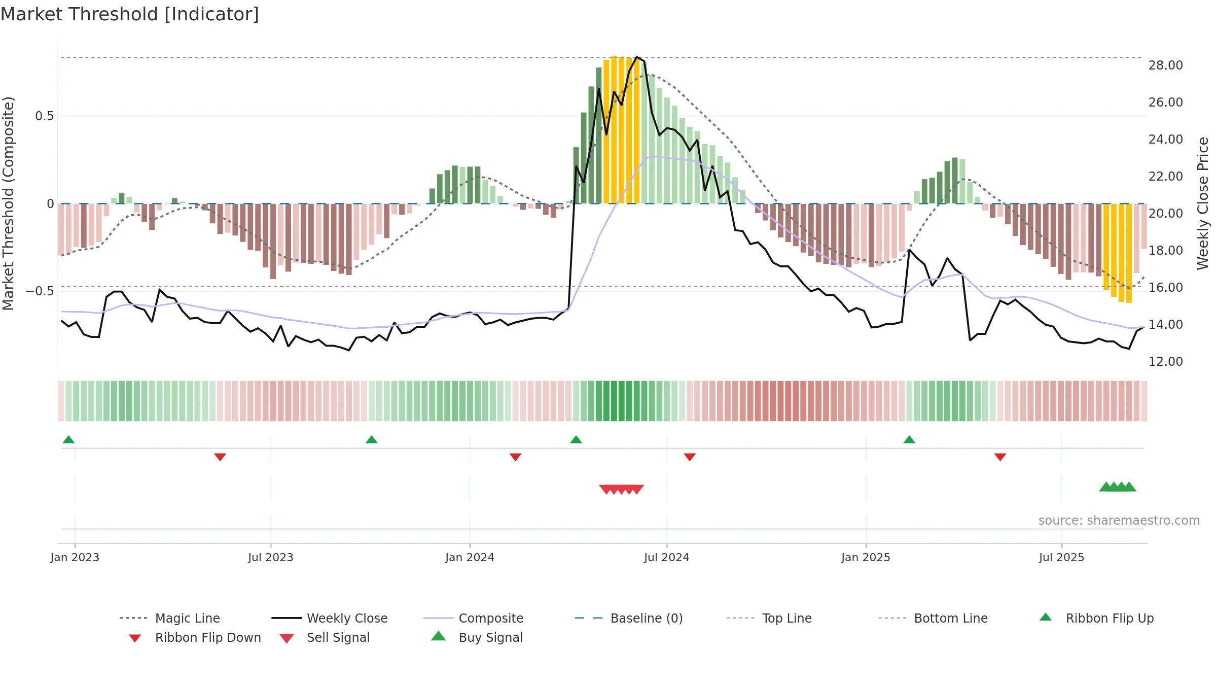This screenshot has width=1217, height=685.
Task: Toggle the Top Line legend entry
Action: pyautogui.click(x=769, y=618)
